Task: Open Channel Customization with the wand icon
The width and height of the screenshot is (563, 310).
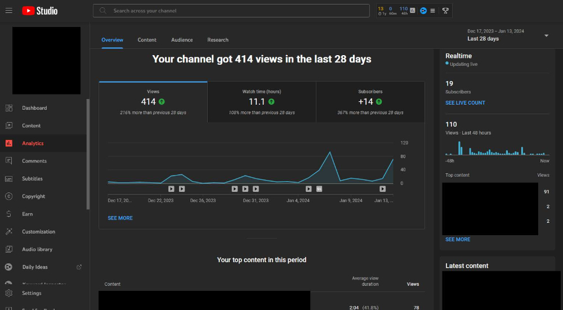Action: [9, 232]
